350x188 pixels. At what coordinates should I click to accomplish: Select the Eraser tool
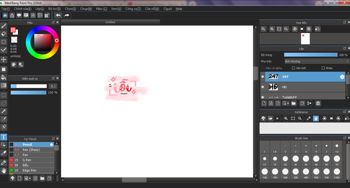[3, 34]
